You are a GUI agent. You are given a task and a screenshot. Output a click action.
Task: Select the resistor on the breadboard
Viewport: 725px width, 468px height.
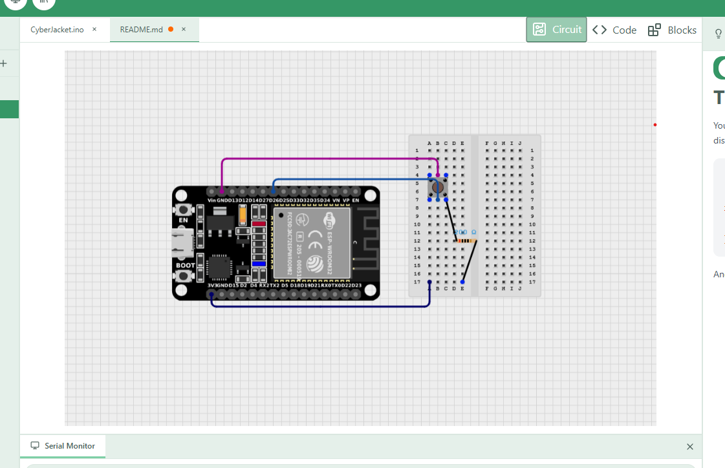tap(466, 241)
